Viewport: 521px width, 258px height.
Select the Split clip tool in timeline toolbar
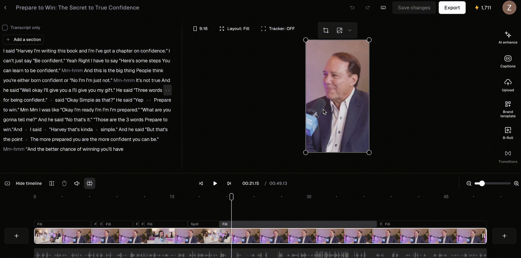coord(51,183)
